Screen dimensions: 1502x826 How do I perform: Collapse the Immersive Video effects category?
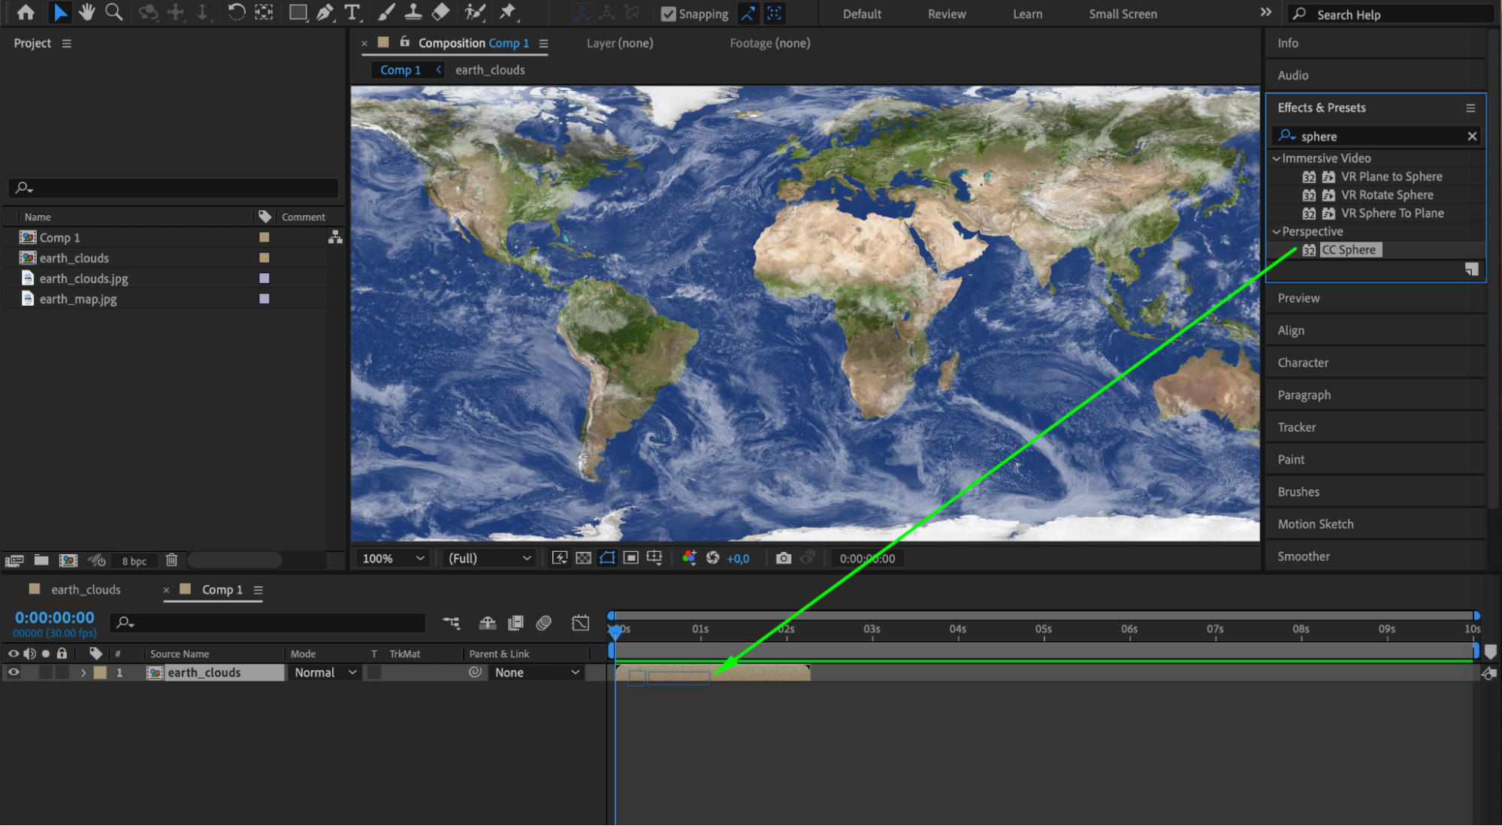[x=1276, y=158]
